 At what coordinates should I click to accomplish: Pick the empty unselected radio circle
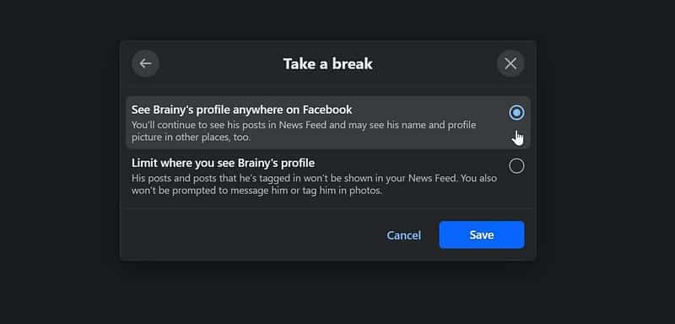coord(516,166)
